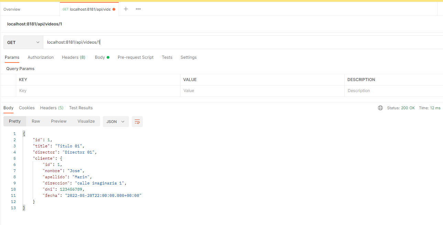Open a new request tab with the plus icon

coord(126,9)
